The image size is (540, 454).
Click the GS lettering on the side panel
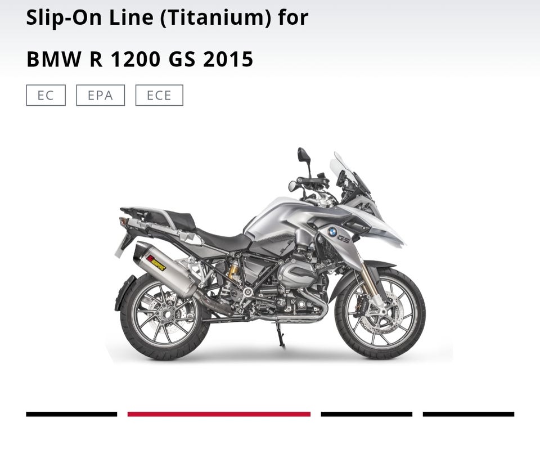point(343,239)
